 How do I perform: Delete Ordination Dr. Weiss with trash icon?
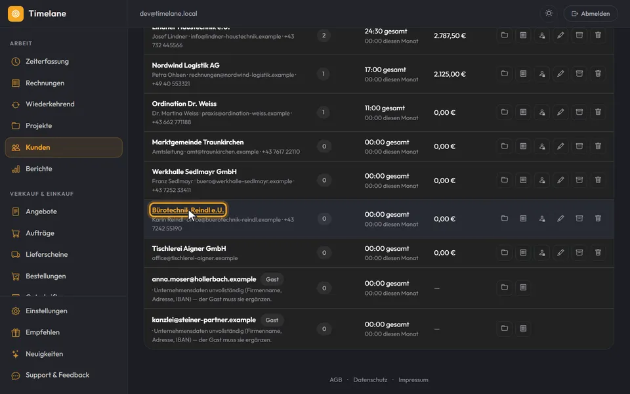tap(598, 112)
